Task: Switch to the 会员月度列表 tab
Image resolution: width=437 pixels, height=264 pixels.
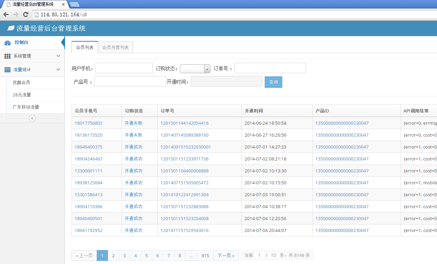Action: click(115, 47)
